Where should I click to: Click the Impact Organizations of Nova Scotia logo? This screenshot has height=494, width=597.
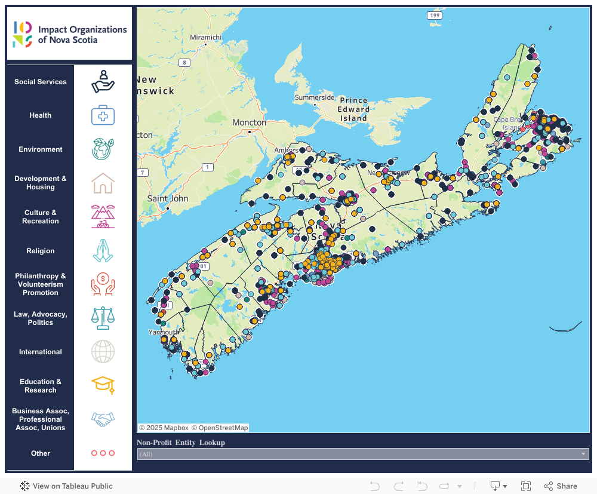tap(70, 34)
